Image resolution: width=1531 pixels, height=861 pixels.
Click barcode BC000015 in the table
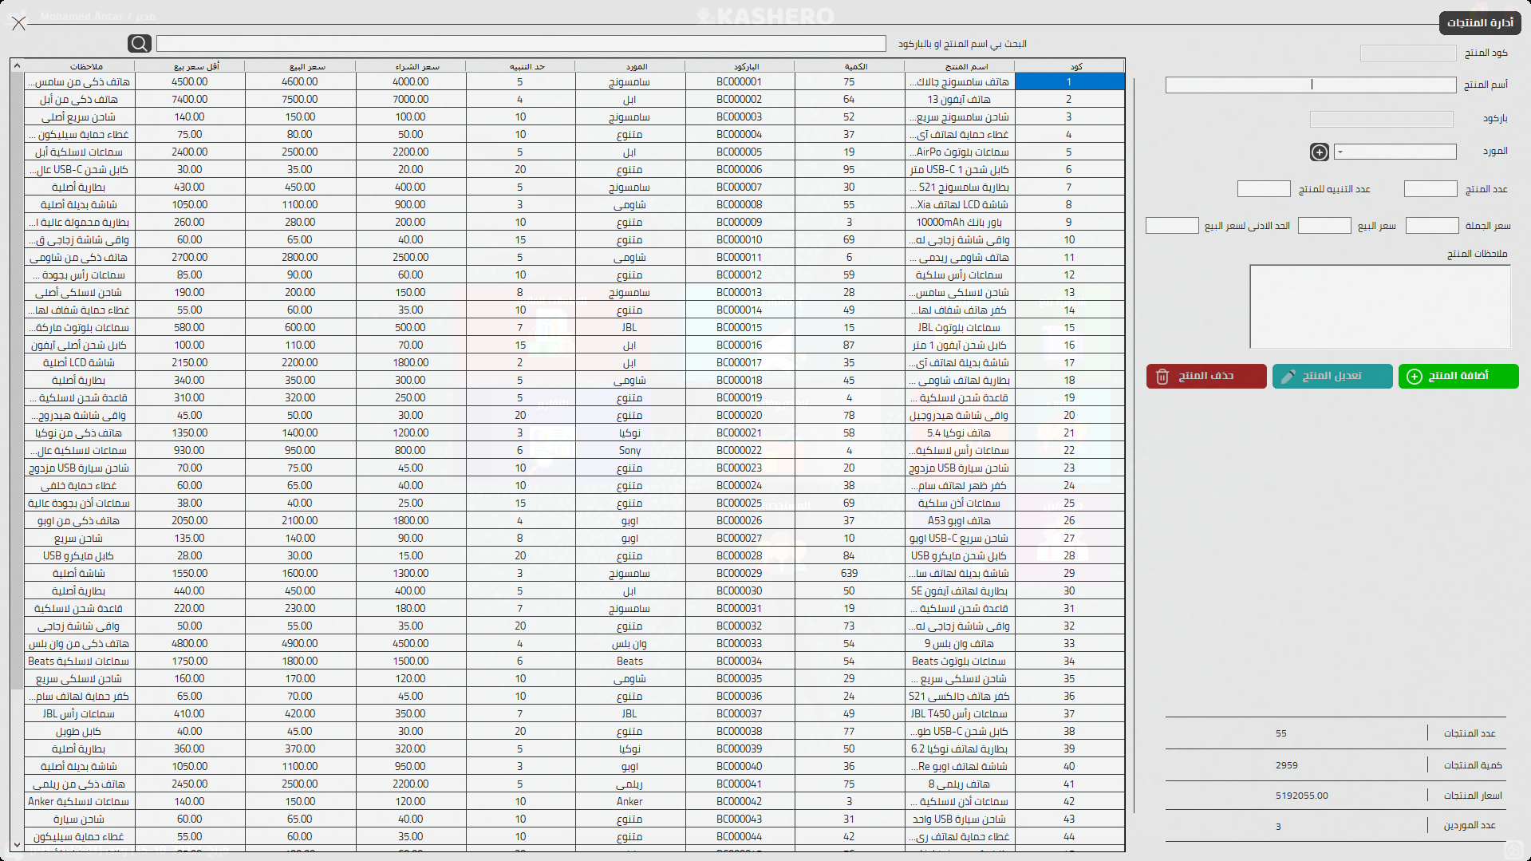pos(740,328)
